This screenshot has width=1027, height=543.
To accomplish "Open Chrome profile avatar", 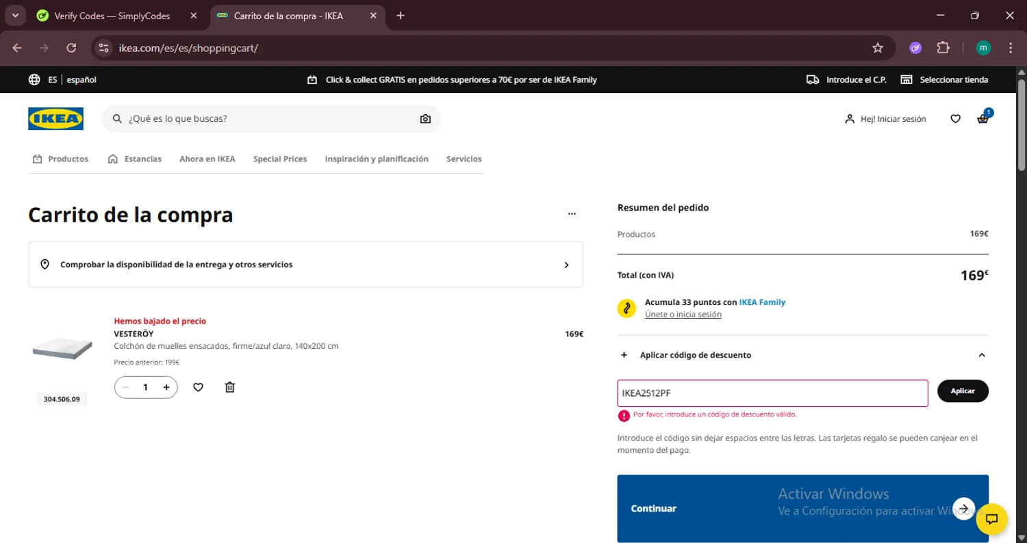I will click(983, 48).
